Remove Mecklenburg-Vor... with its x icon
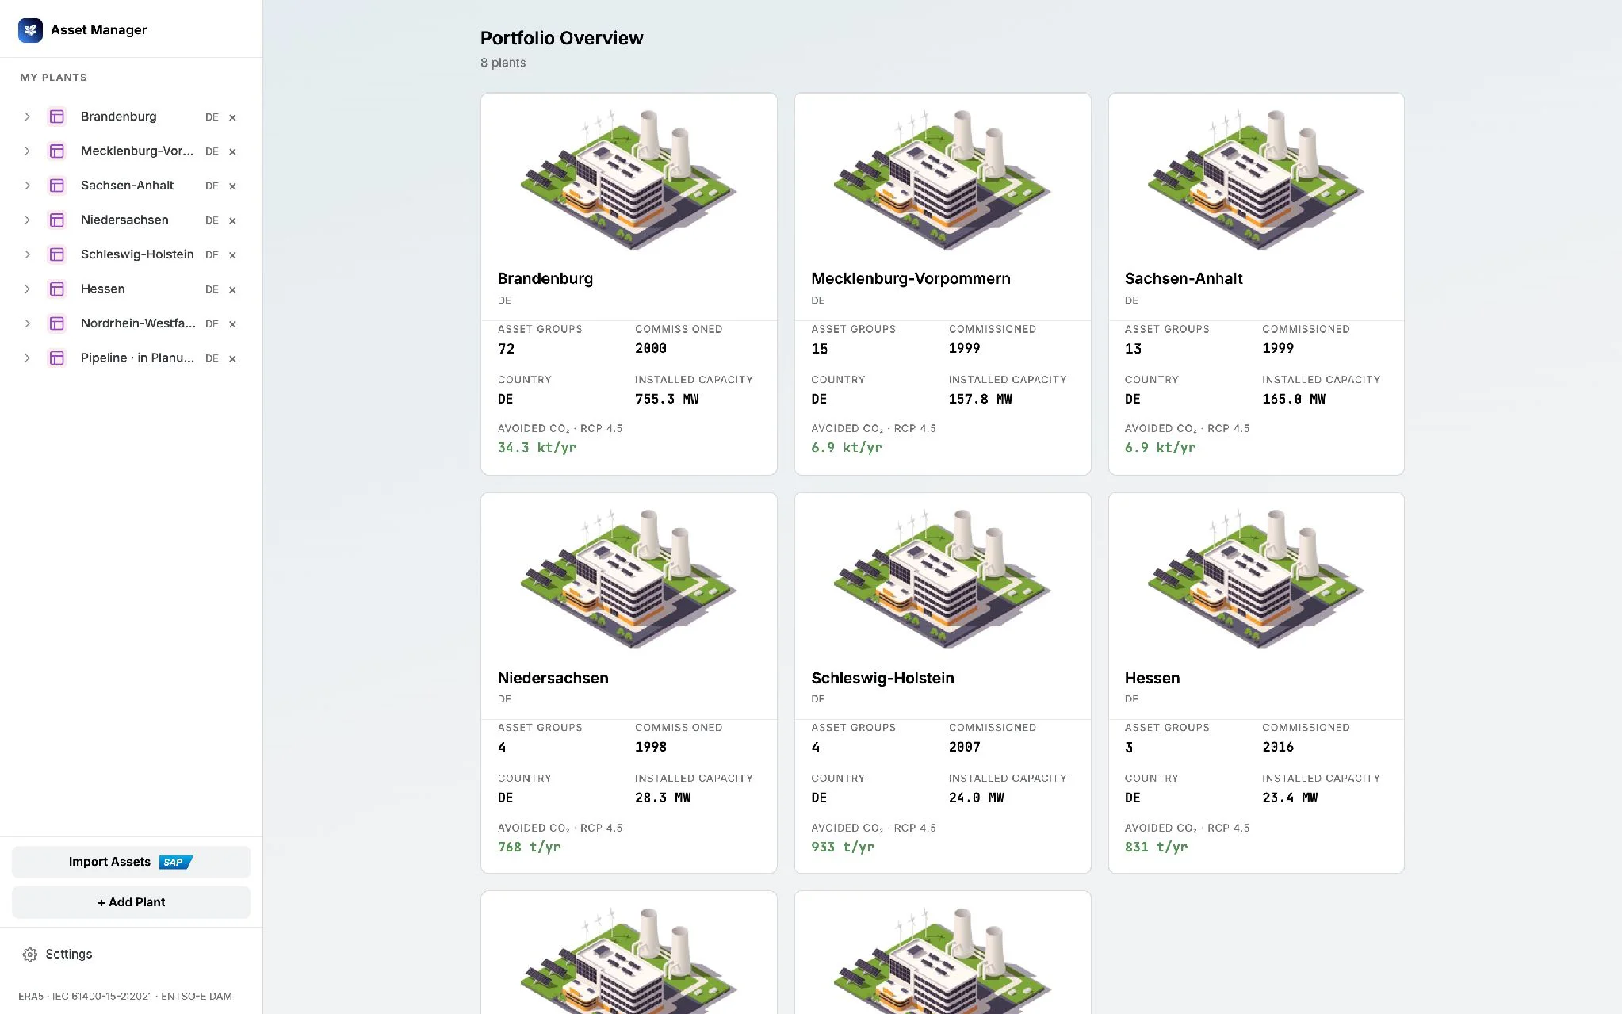Screen dimensions: 1622x1014 point(232,151)
